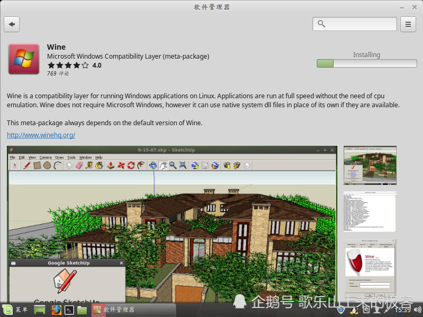Open the file manager folder icon
Viewport: 423px width, 317px height.
[82, 310]
